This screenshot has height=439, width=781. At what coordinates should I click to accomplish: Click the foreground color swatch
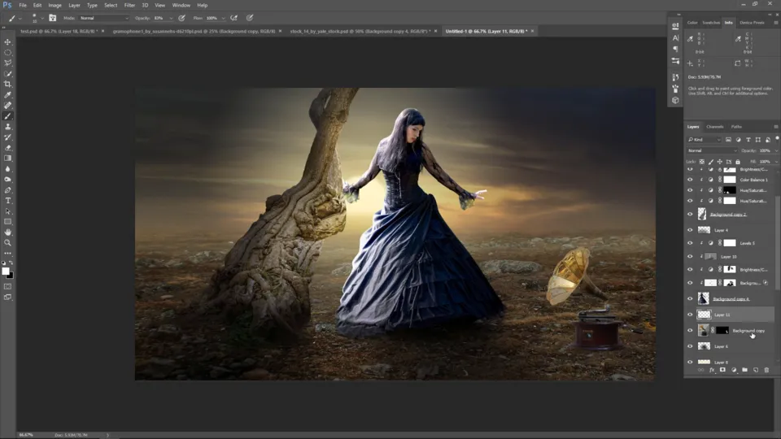(6, 271)
